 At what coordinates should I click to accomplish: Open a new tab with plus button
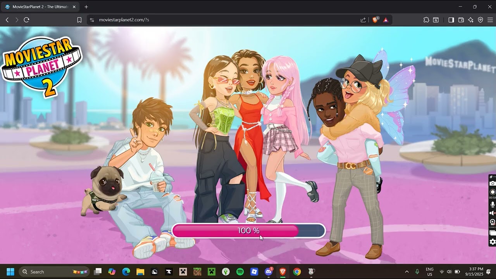[86, 7]
